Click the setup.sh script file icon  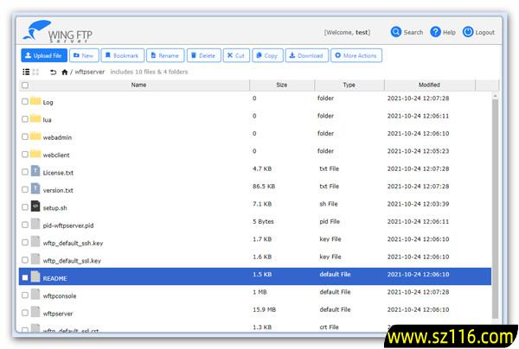pyautogui.click(x=35, y=207)
